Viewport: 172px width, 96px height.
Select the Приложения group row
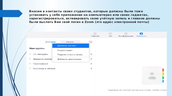(x=61, y=64)
